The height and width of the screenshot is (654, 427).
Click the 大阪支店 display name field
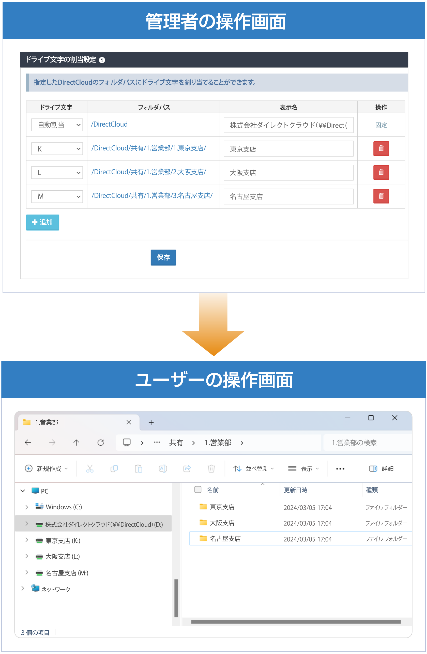[x=288, y=172]
